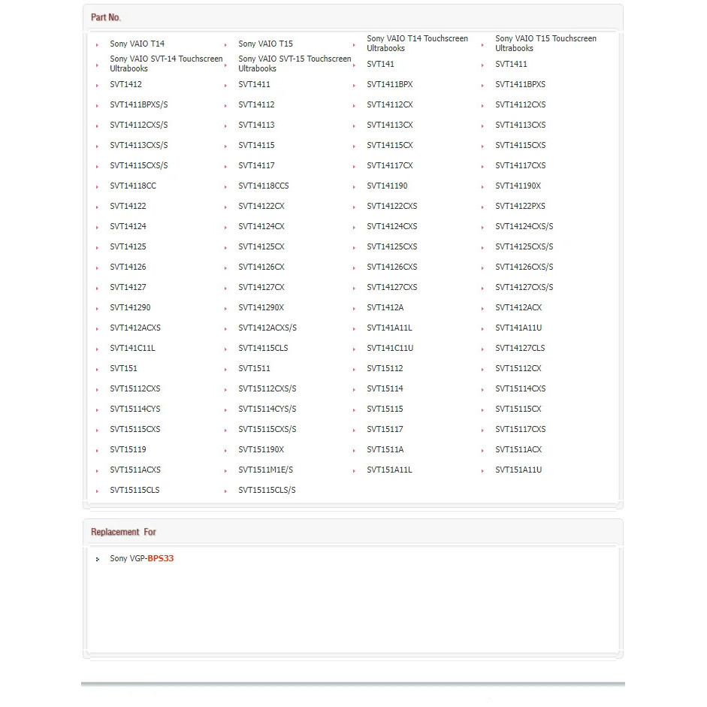Click the arrow bullet next to SVT14118CCS
The image size is (707, 707).
[x=226, y=187]
